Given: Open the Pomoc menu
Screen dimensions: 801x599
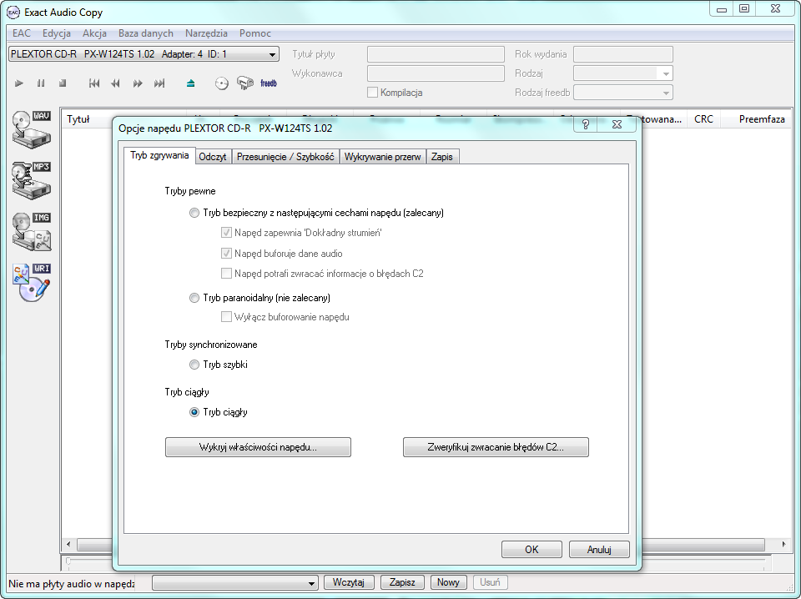Looking at the screenshot, I should (255, 33).
